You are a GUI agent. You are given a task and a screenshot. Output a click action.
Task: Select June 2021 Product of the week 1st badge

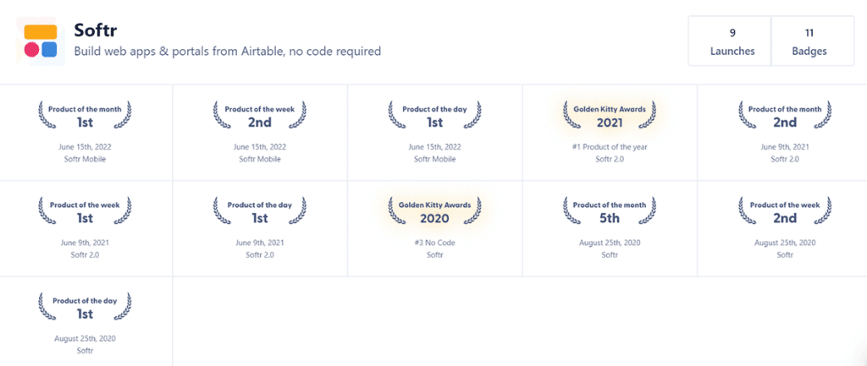85,210
